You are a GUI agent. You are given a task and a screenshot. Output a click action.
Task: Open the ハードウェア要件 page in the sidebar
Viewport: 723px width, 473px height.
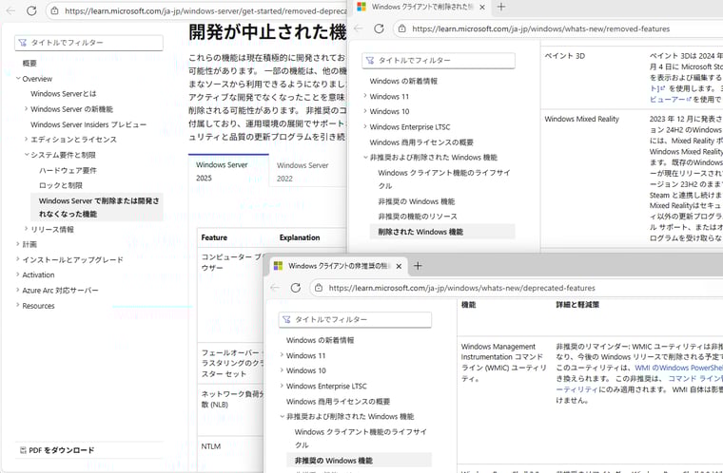67,170
